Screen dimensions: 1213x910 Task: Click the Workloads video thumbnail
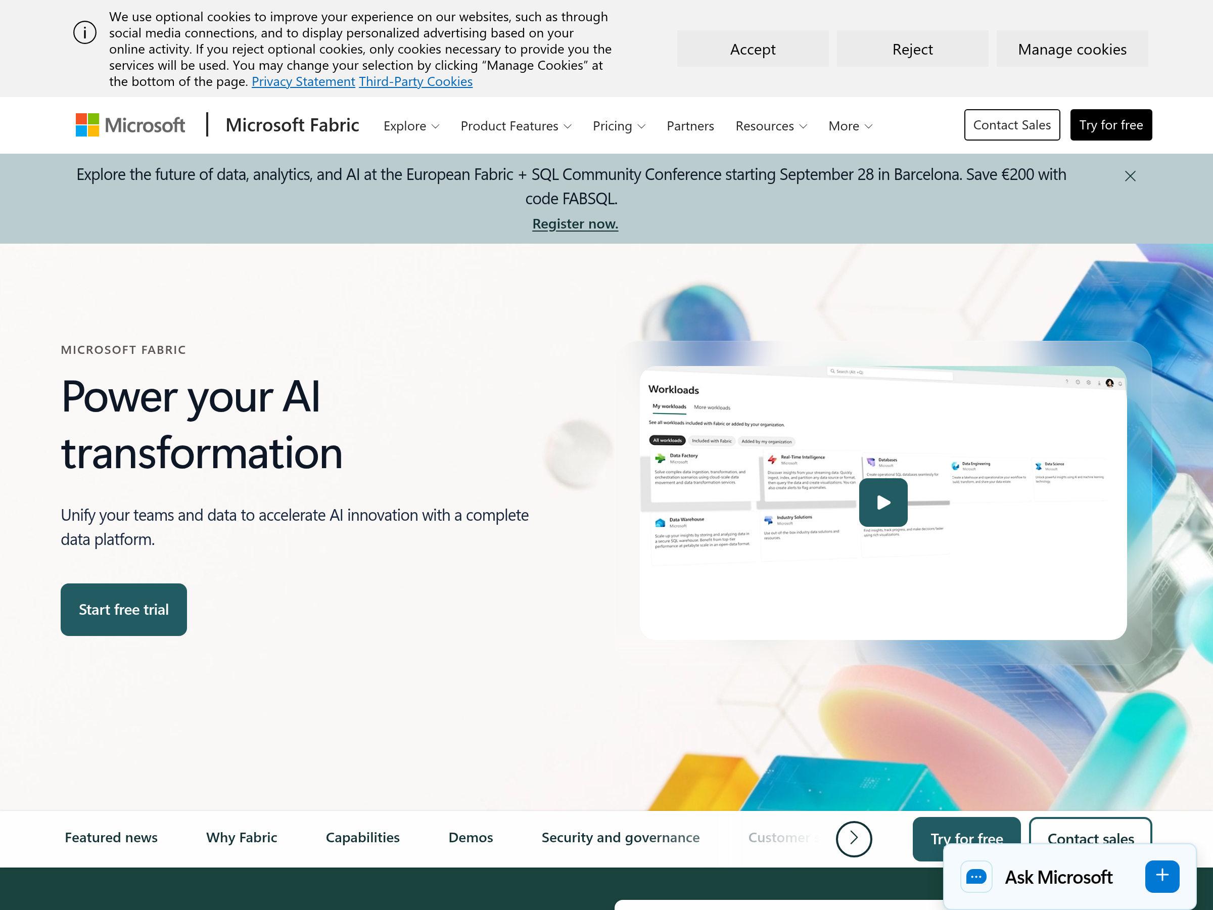(x=883, y=502)
